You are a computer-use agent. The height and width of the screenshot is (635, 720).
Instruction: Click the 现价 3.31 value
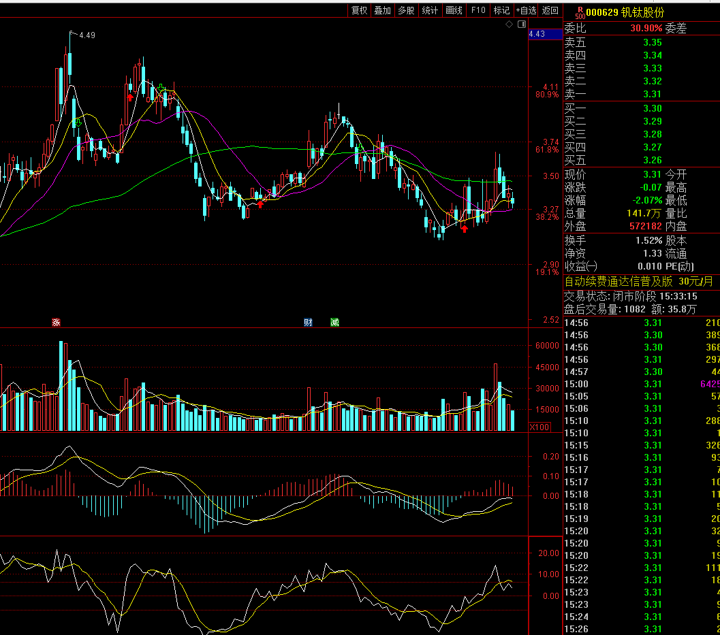point(652,174)
